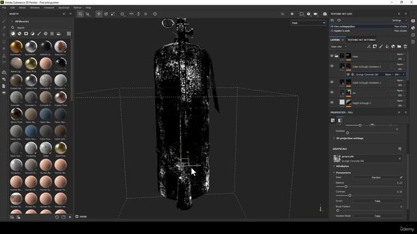Hide the Color & Rough Variations 1 layer

pos(332,82)
